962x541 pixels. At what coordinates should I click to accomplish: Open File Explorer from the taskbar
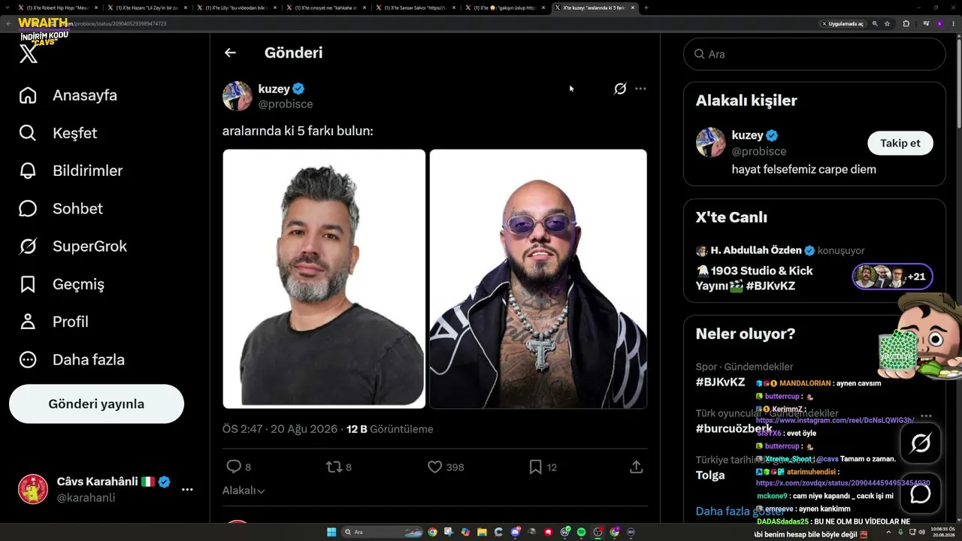point(482,532)
